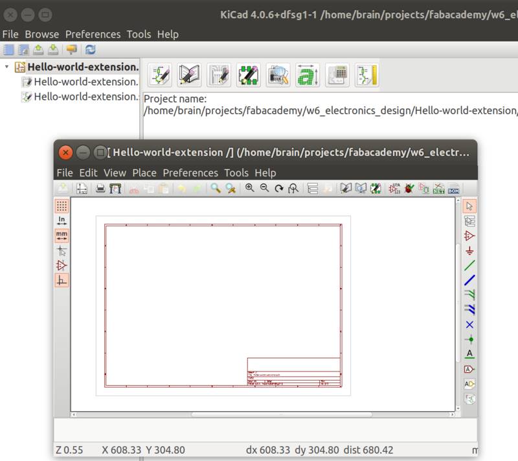Screen dimensions: 518x461
Task: Launch Bitmap2Component converter
Action: [x=307, y=75]
